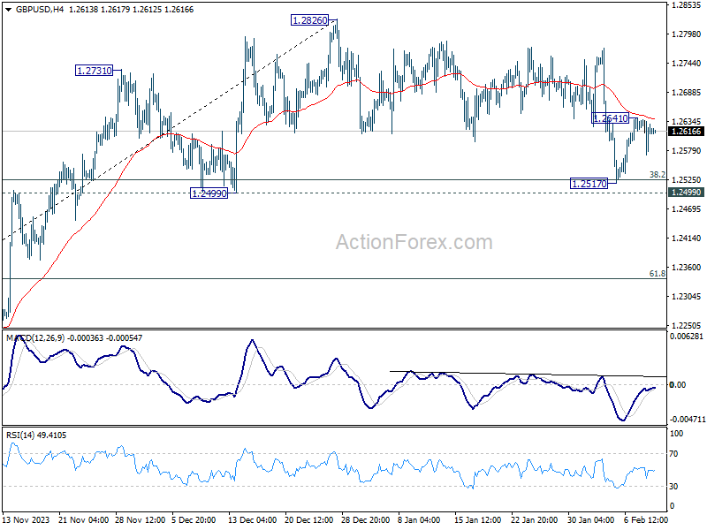Screen dimensions: 707x530
Task: Click the RSI 100 scale label
Action: [676, 434]
